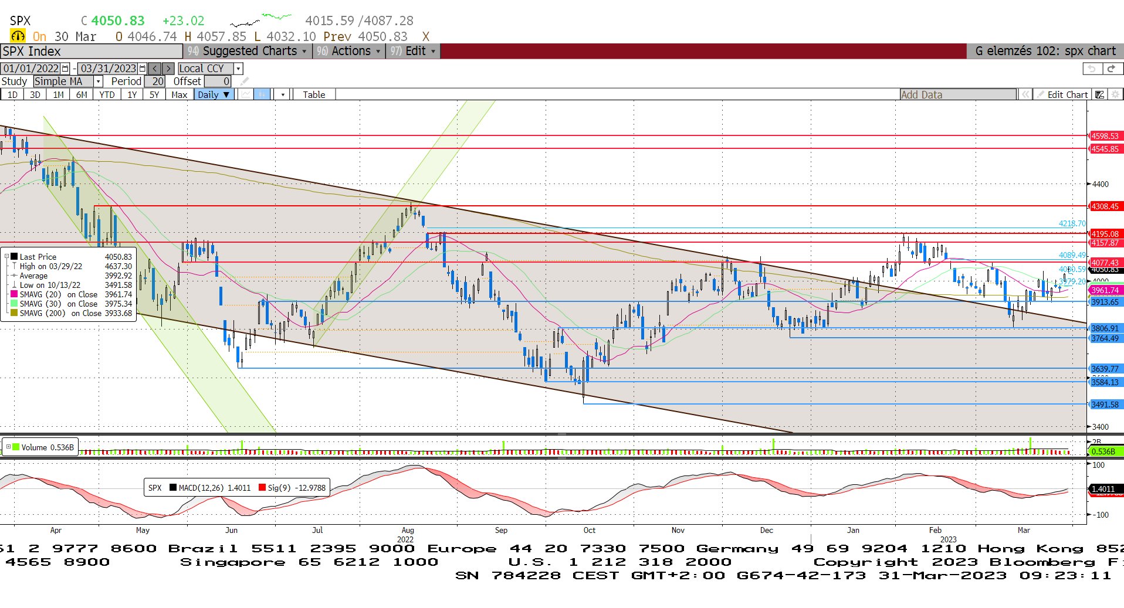Select the 1M range tab

click(58, 94)
